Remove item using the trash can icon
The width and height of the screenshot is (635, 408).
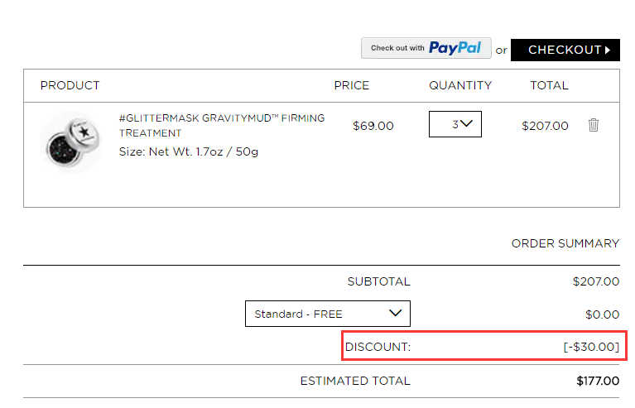click(594, 125)
